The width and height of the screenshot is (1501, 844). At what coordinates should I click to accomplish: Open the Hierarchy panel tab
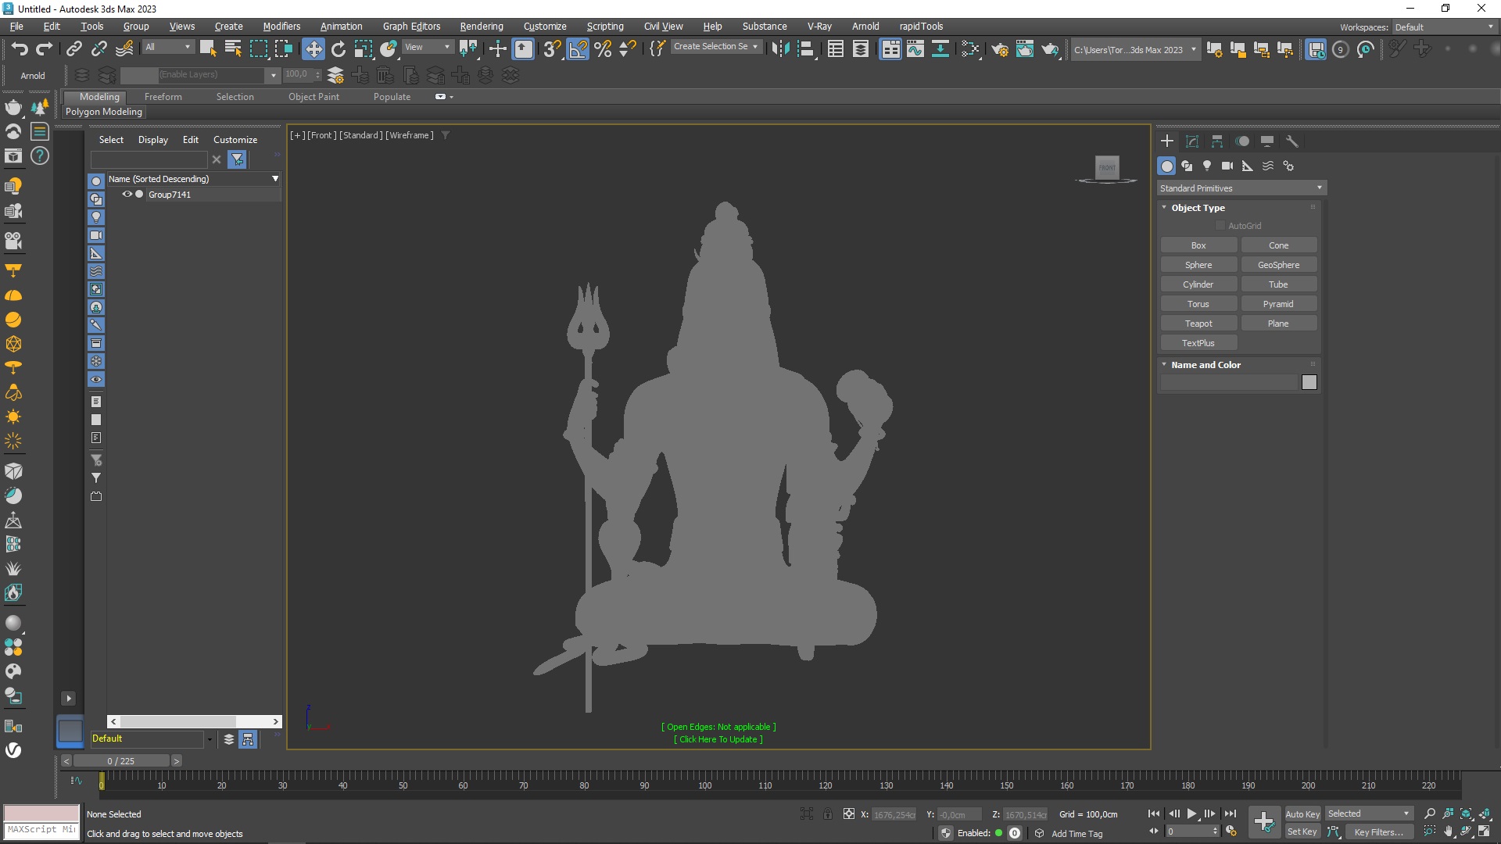[1217, 141]
